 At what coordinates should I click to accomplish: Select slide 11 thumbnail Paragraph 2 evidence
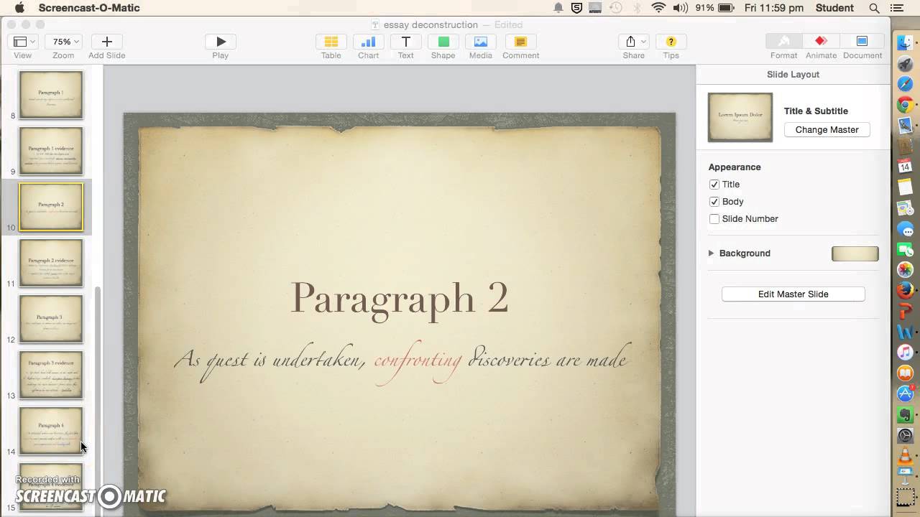[x=51, y=263]
